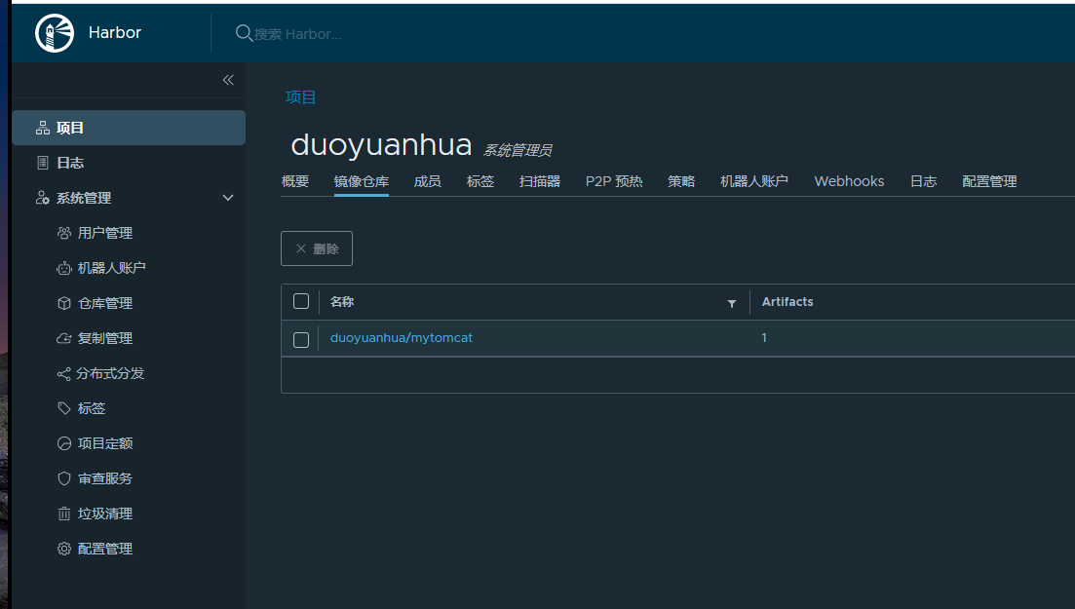Click the 分布式分发 share icon

coord(63,374)
